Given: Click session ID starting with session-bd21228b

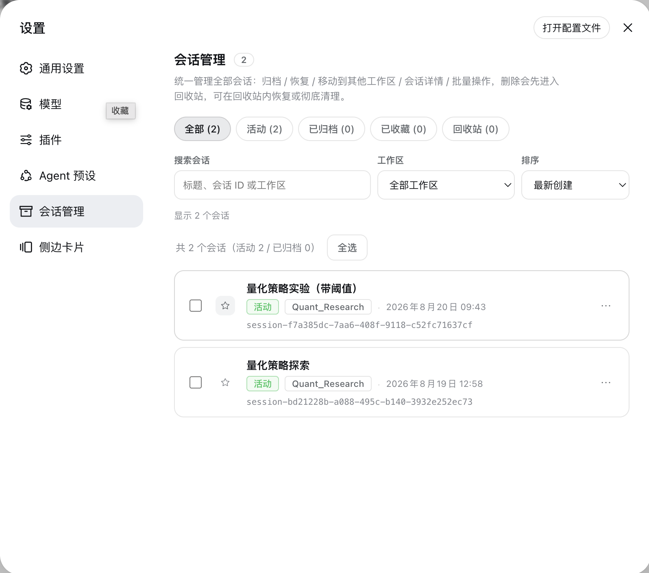Looking at the screenshot, I should [x=359, y=402].
